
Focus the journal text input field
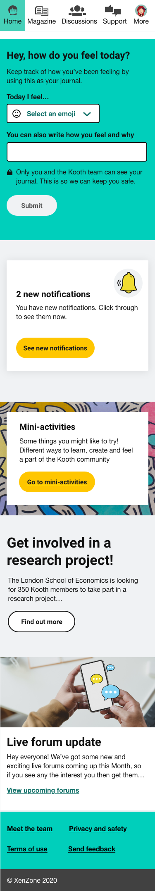click(x=77, y=152)
